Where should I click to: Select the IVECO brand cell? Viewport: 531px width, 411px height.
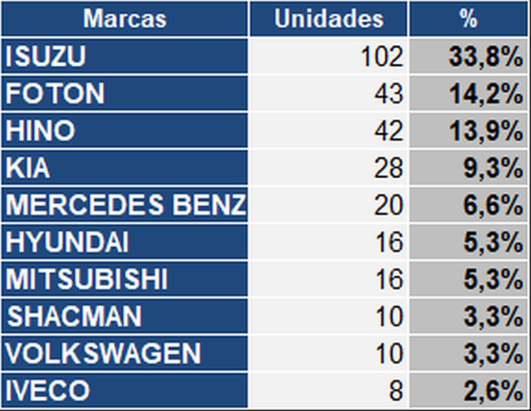point(125,390)
